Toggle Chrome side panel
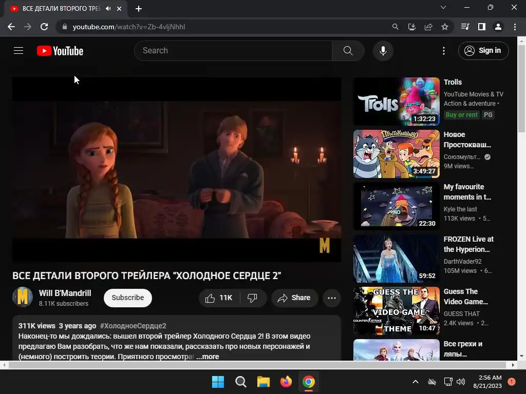 (x=482, y=27)
